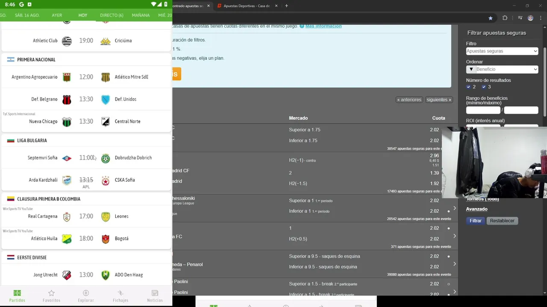The width and height of the screenshot is (547, 307).
Task: Open the Superior a 1.75 market entry
Action: point(305,130)
